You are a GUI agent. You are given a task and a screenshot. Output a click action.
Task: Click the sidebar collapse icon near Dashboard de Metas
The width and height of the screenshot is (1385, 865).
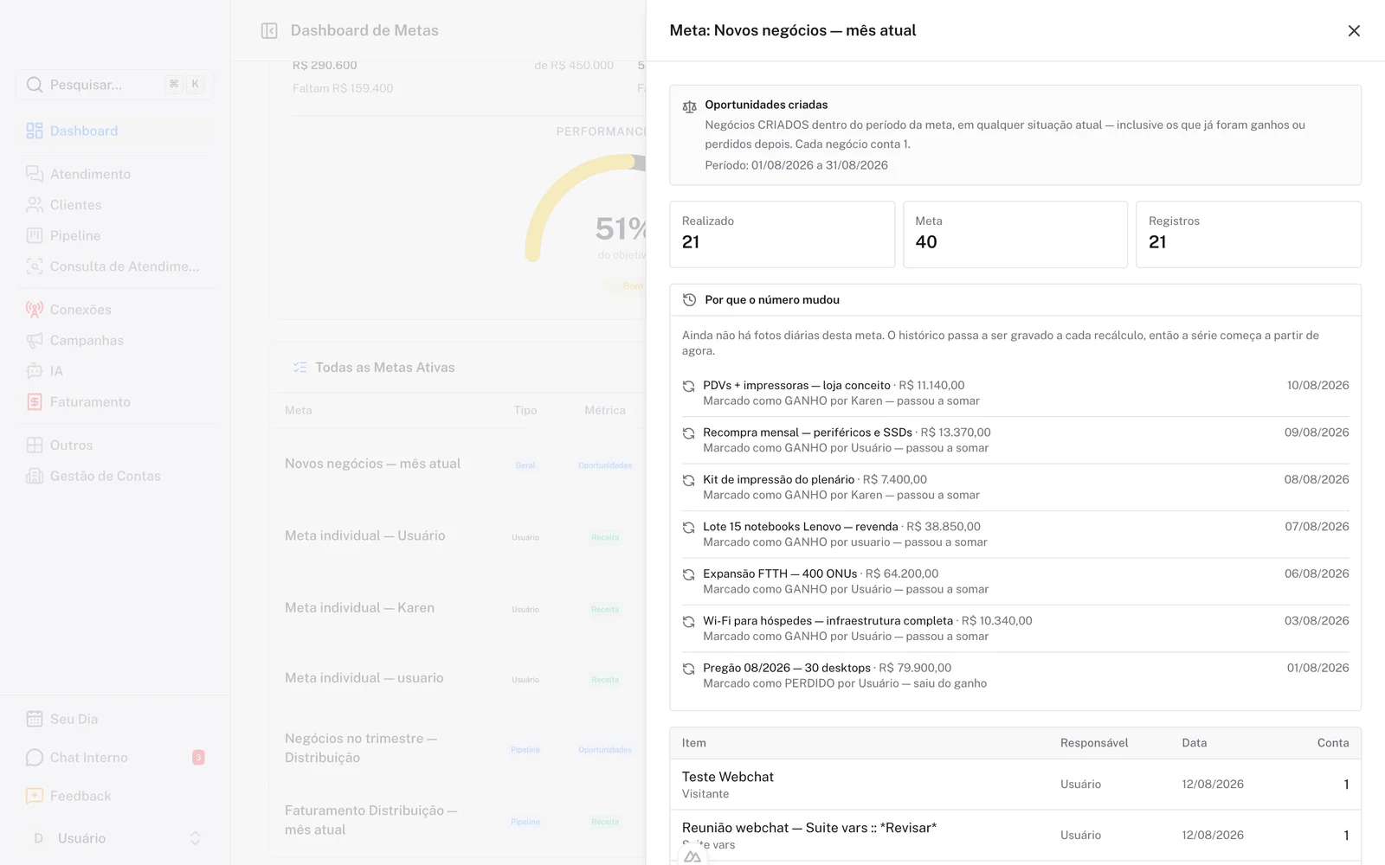tap(269, 30)
